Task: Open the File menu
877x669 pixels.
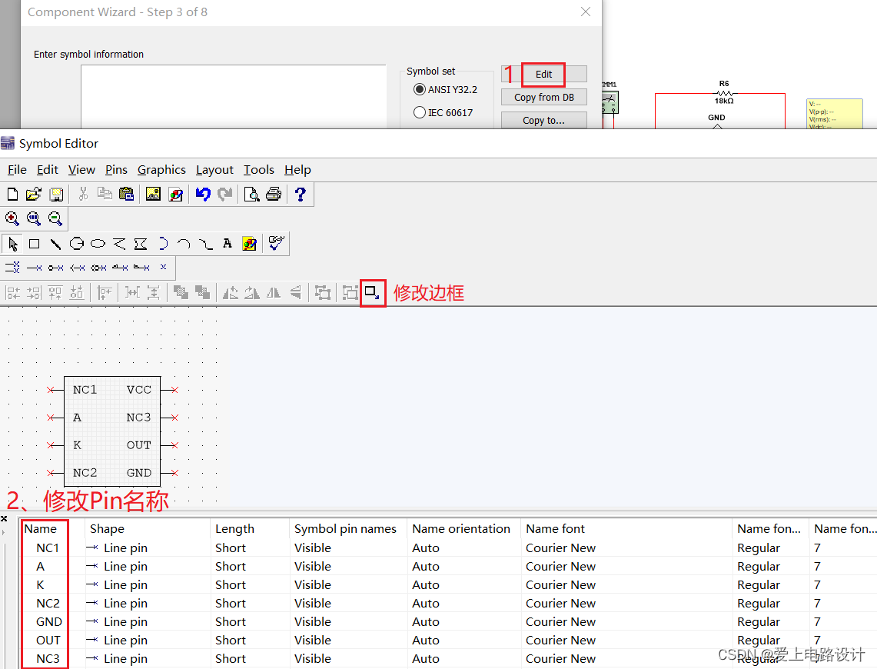Action: click(17, 169)
